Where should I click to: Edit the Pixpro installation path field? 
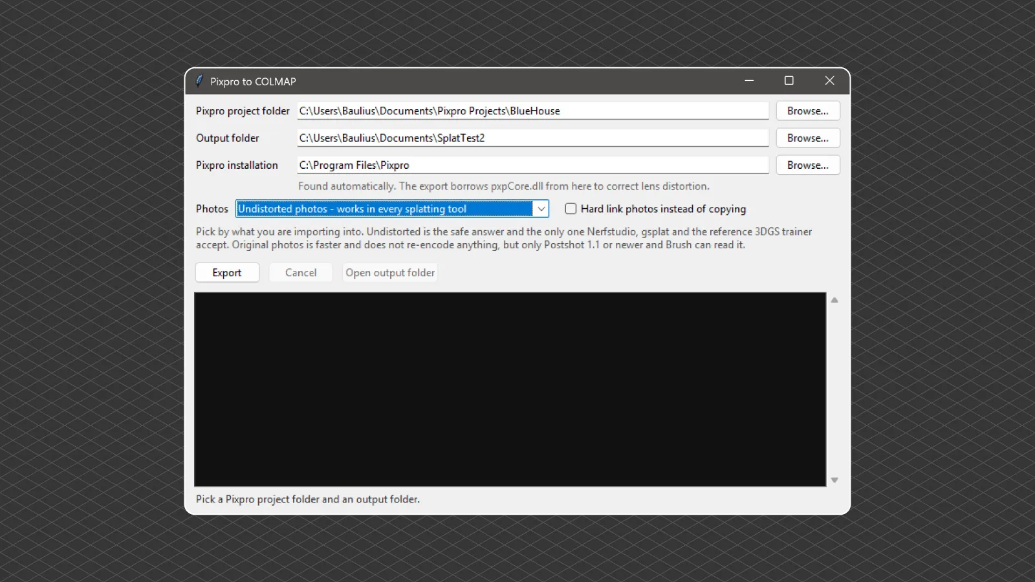pos(533,165)
